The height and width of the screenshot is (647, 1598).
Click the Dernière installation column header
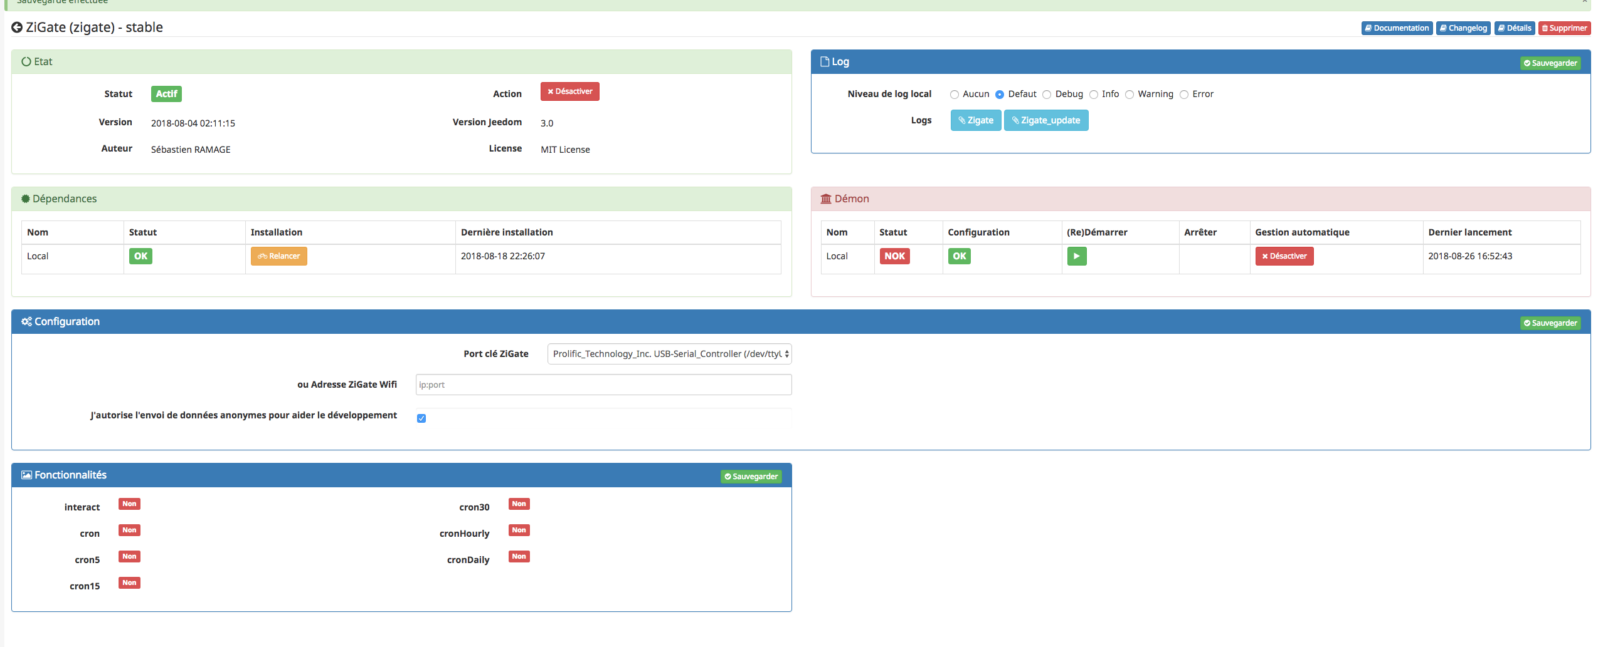point(507,232)
